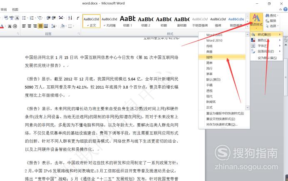Click 重设为模板中的快速样式 option
Image resolution: width=288 pixels, height=181 pixels.
click(224, 113)
